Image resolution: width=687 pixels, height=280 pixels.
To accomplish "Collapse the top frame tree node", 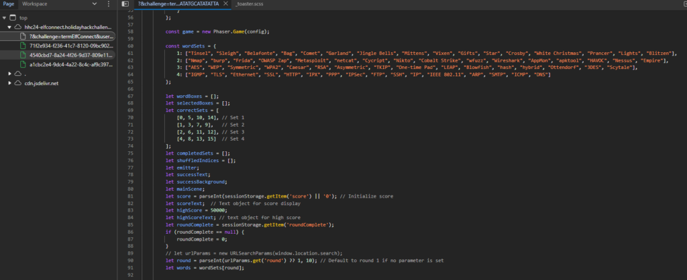I will (5, 18).
